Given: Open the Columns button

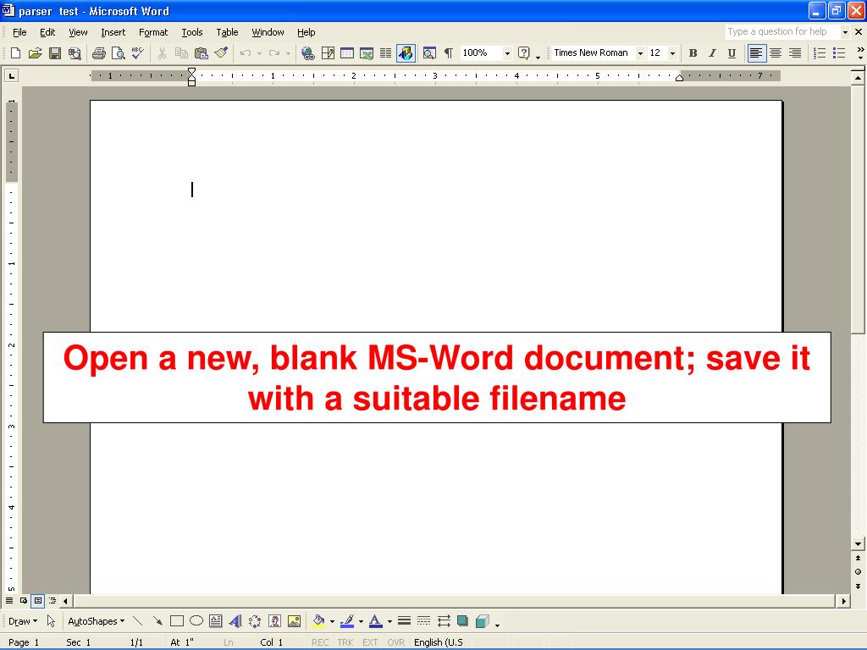Looking at the screenshot, I should (x=386, y=53).
